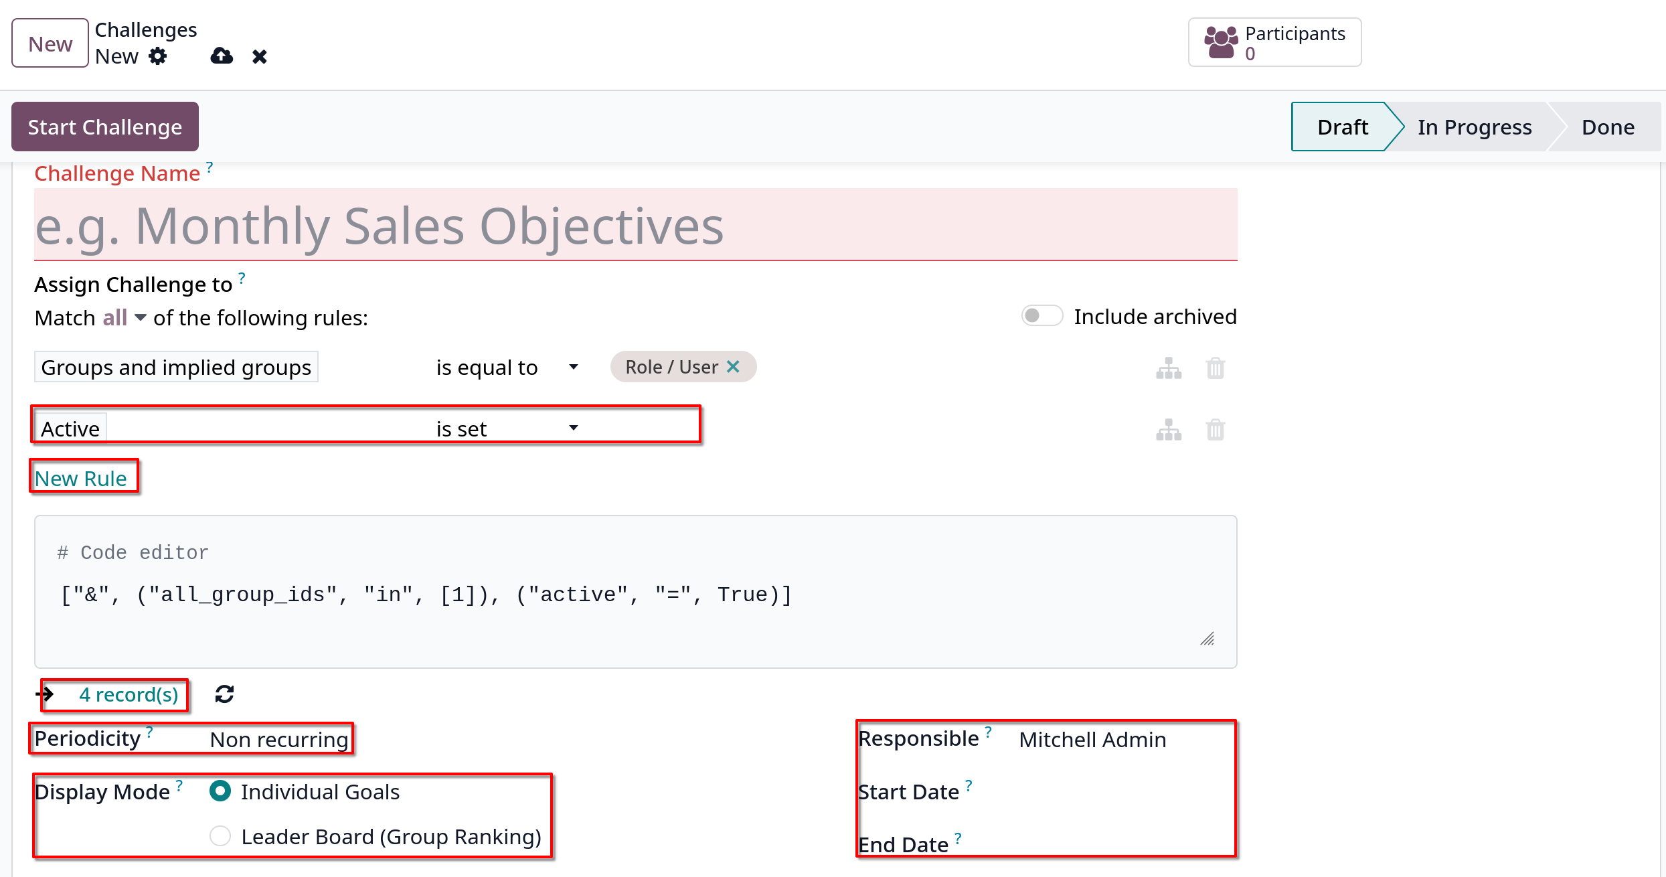Image resolution: width=1666 pixels, height=877 pixels.
Task: Delete the Active rule
Action: 1216,429
